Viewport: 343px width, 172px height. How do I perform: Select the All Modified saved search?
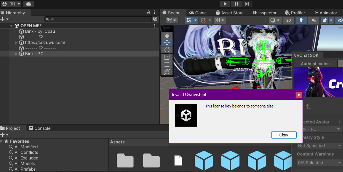tap(23, 147)
